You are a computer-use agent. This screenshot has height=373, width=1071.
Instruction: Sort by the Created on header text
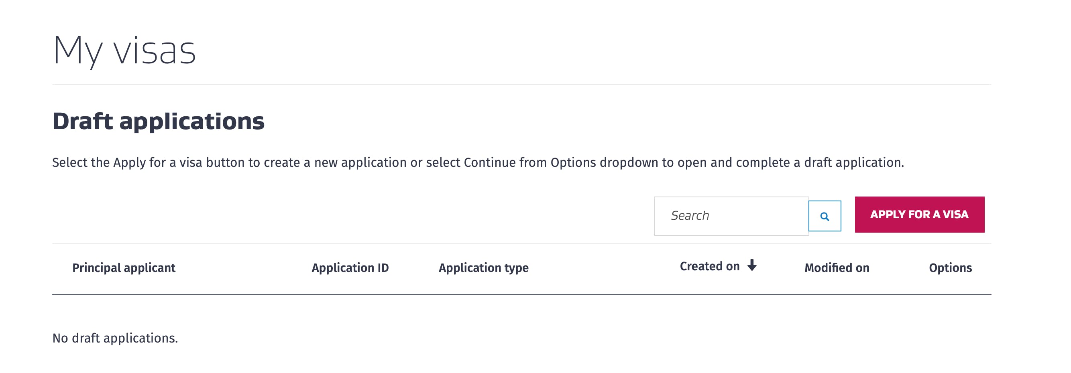pos(710,266)
